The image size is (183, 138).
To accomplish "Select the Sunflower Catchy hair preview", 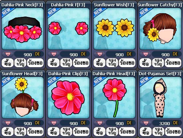I will coord(160,29).
